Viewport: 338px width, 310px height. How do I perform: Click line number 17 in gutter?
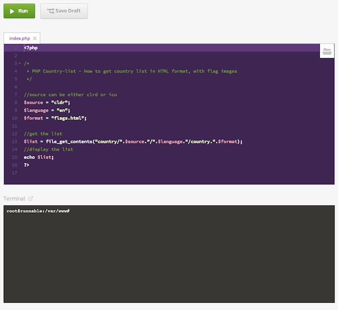[15, 173]
